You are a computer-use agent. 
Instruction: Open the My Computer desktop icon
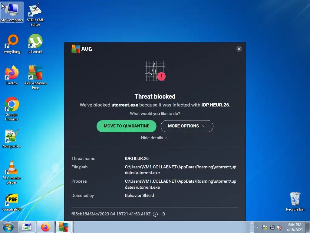pos(12,12)
